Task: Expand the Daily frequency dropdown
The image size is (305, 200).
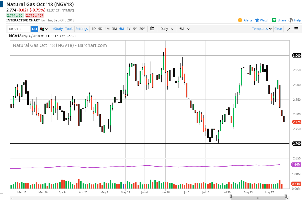Action: tap(167, 29)
